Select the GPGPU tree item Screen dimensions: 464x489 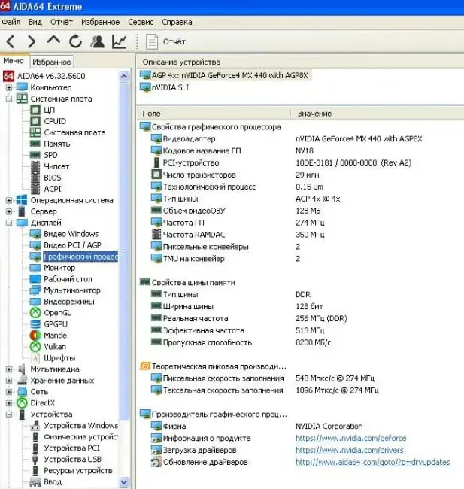point(57,324)
